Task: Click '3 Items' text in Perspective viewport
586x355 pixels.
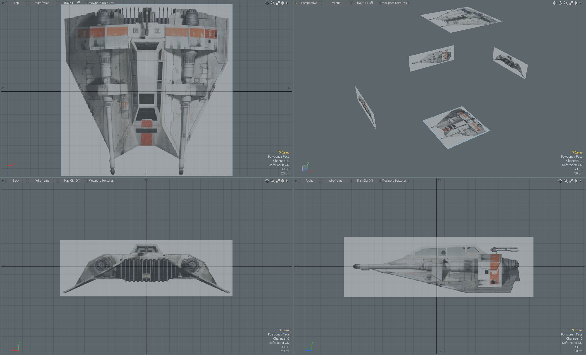Action: coord(577,152)
